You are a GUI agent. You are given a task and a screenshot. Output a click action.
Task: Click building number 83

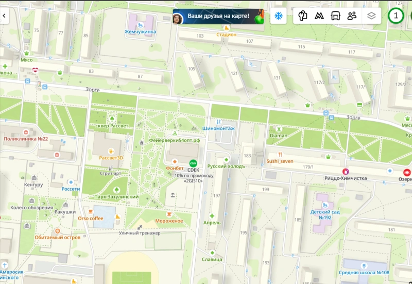coord(91,71)
